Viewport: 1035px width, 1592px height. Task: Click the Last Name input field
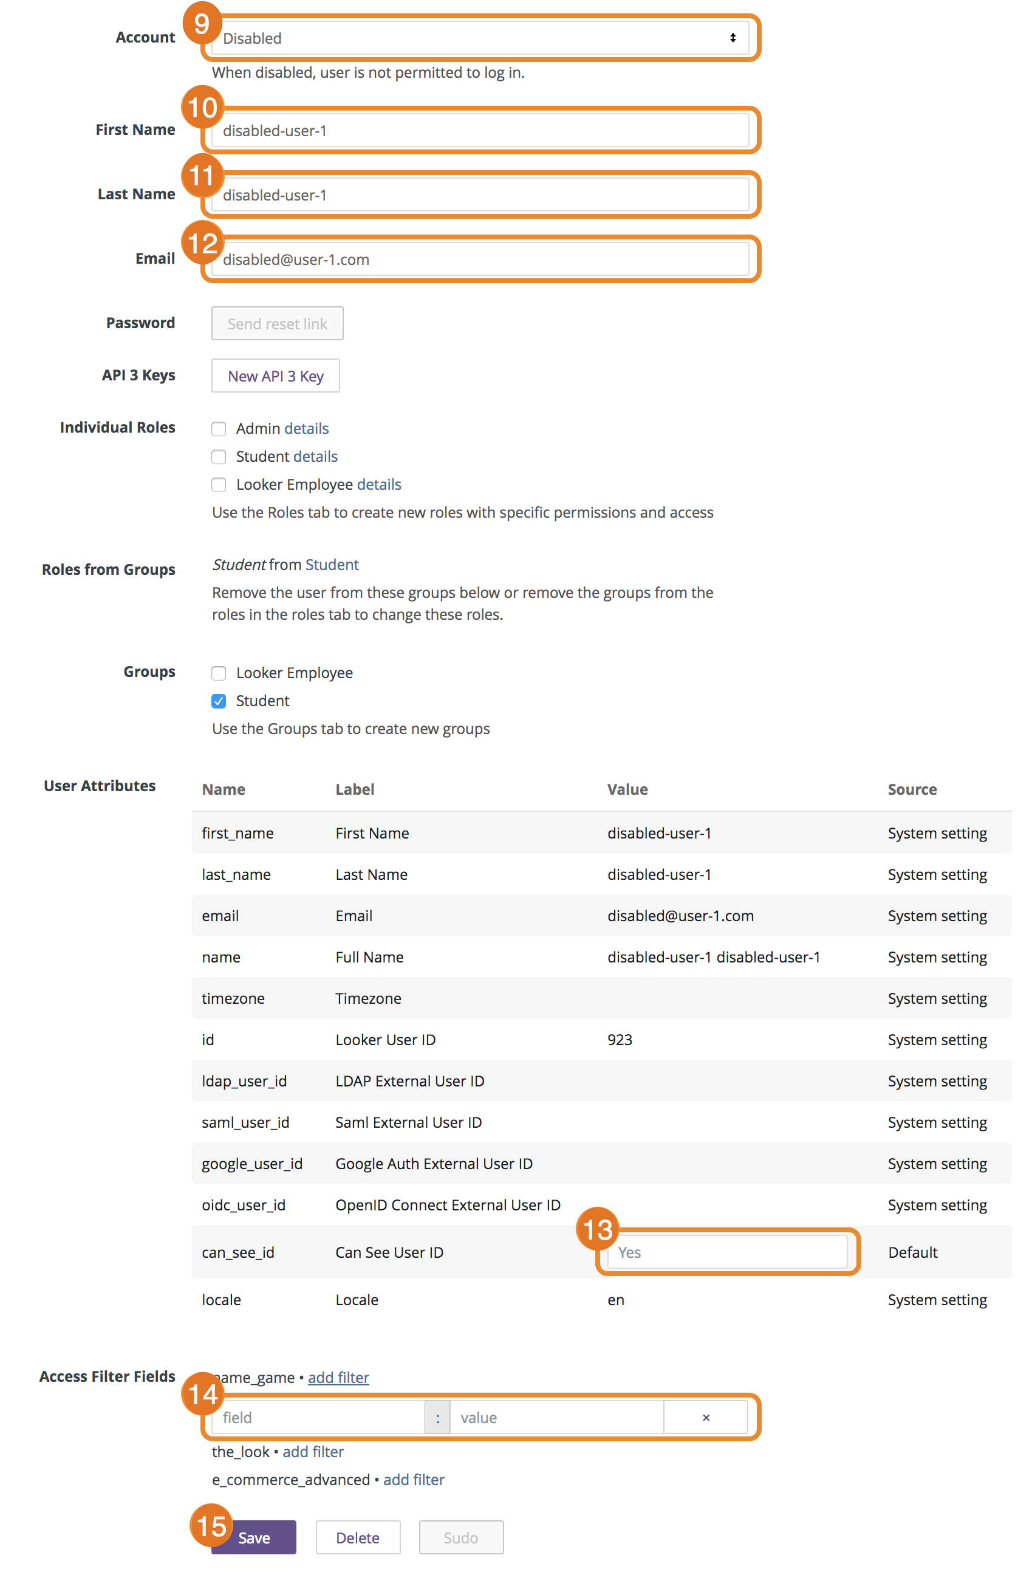(479, 194)
